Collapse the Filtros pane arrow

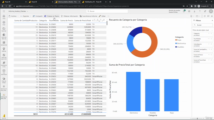(212, 20)
